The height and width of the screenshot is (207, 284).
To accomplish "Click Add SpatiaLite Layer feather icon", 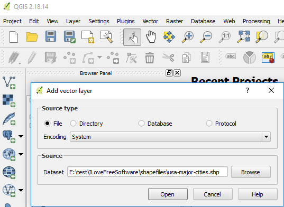I will (9, 119).
